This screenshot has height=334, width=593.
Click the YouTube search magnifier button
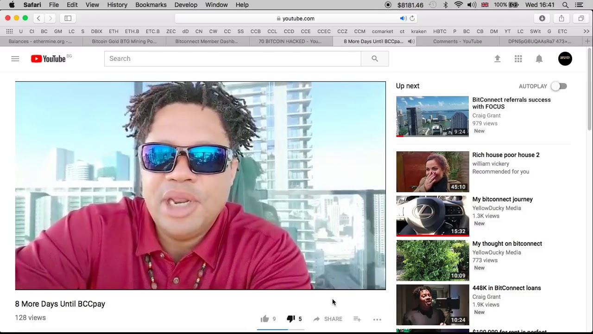point(374,58)
